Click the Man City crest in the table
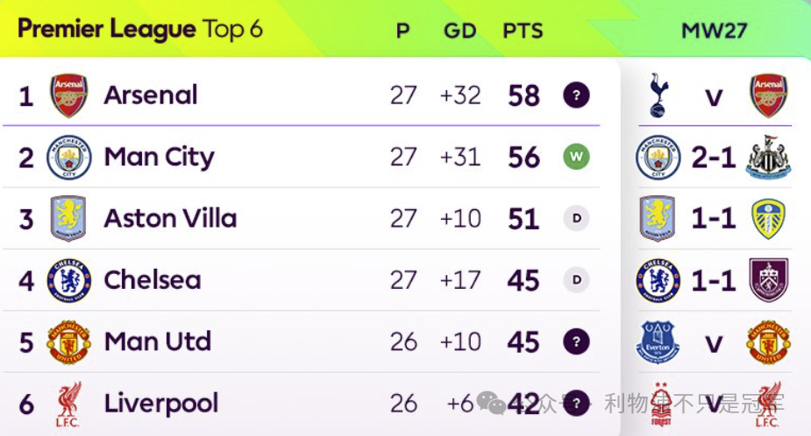Image resolution: width=811 pixels, height=436 pixels. click(69, 158)
